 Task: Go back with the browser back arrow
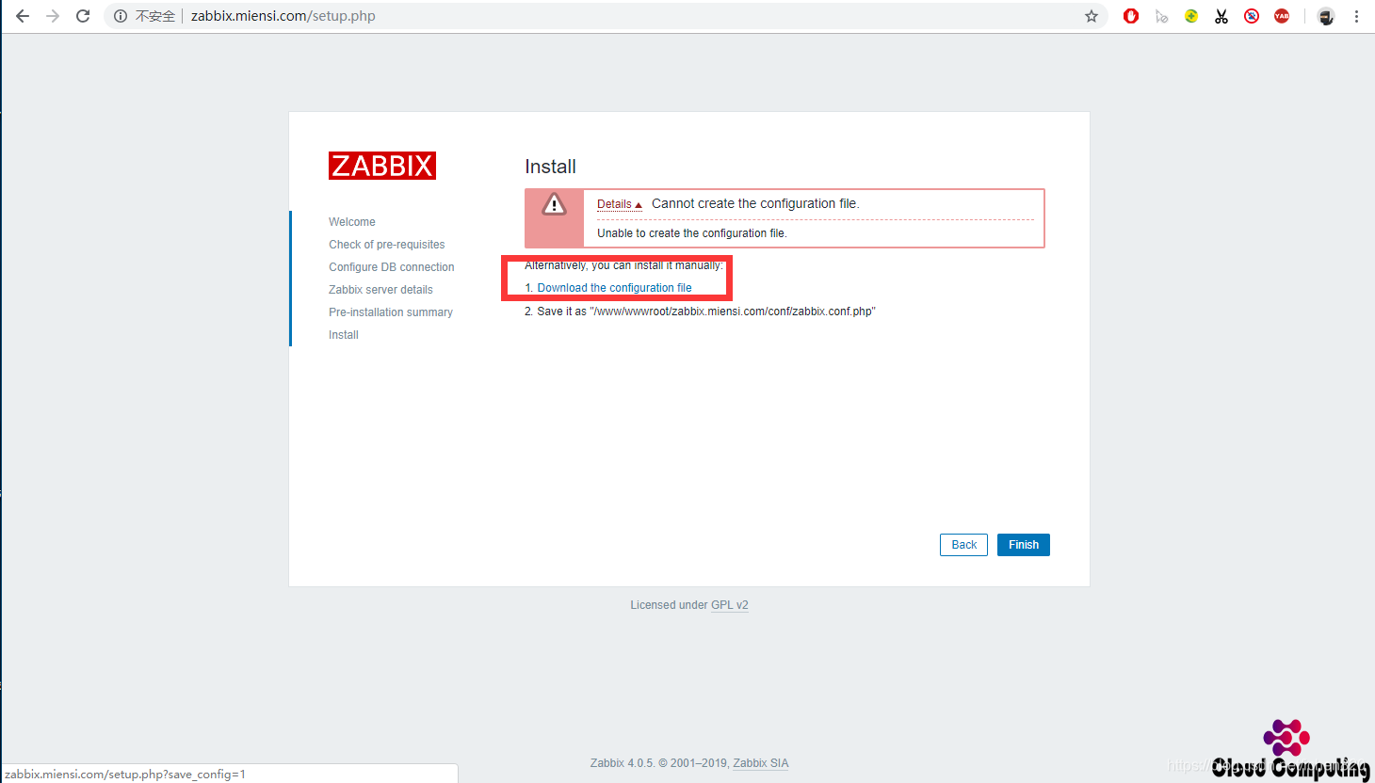[x=23, y=16]
